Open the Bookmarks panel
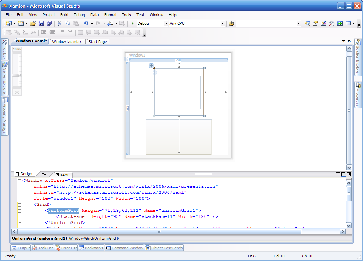 coord(91,248)
